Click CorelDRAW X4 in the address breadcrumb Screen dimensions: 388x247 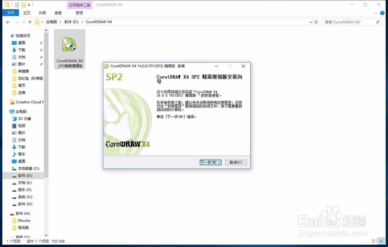tap(99, 22)
